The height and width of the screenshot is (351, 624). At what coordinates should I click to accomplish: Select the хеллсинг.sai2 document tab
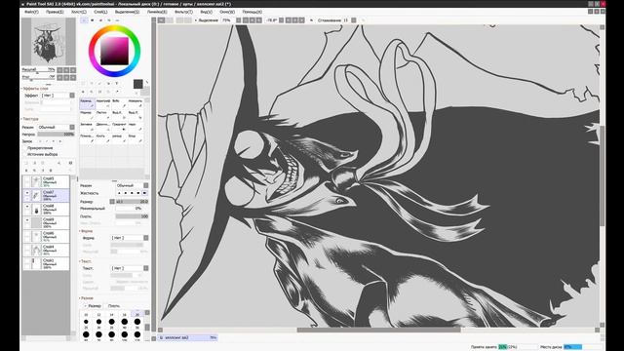pos(188,337)
